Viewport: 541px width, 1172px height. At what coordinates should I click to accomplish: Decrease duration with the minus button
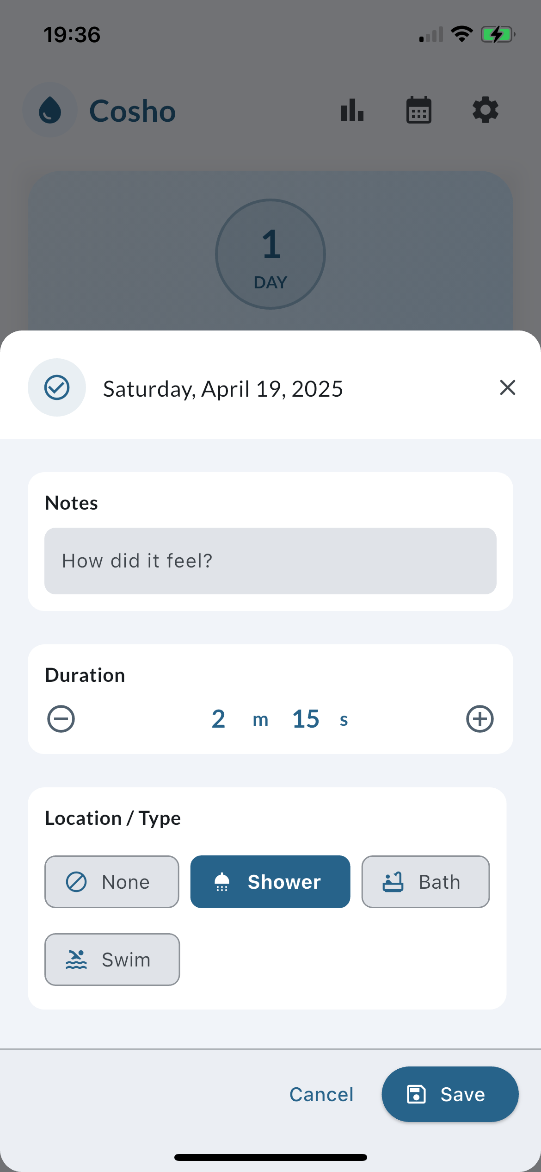pos(61,719)
